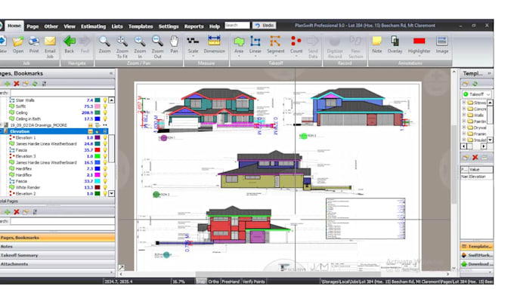This screenshot has width=514, height=289.
Task: Toggle lightbulb visibility for Soffit
Action: pos(105,106)
